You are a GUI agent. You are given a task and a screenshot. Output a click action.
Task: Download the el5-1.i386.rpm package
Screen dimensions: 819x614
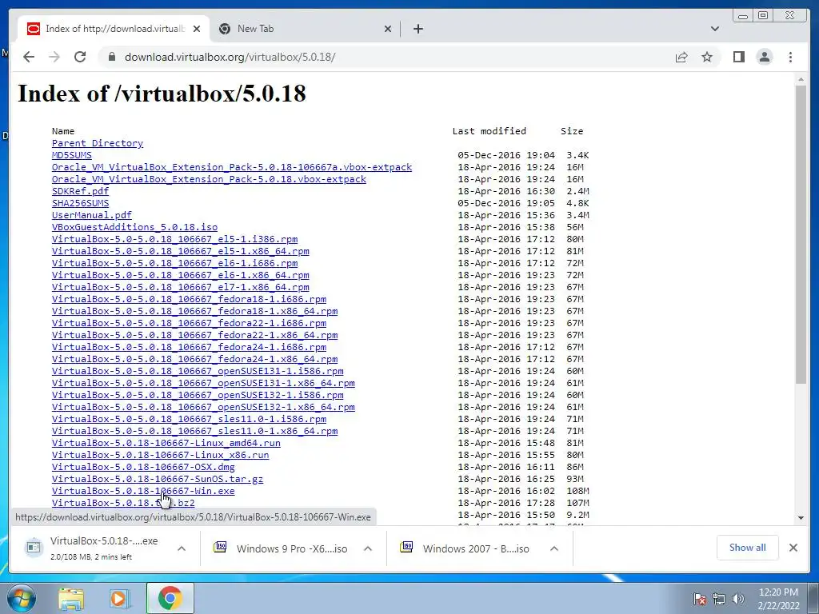(174, 239)
